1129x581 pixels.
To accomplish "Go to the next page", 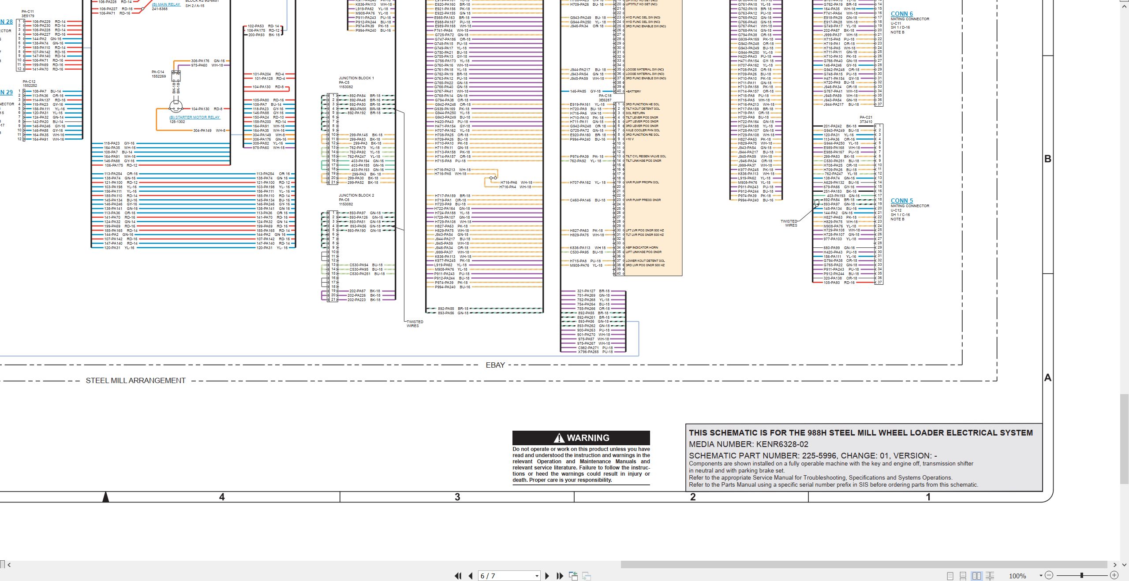I will 547,576.
